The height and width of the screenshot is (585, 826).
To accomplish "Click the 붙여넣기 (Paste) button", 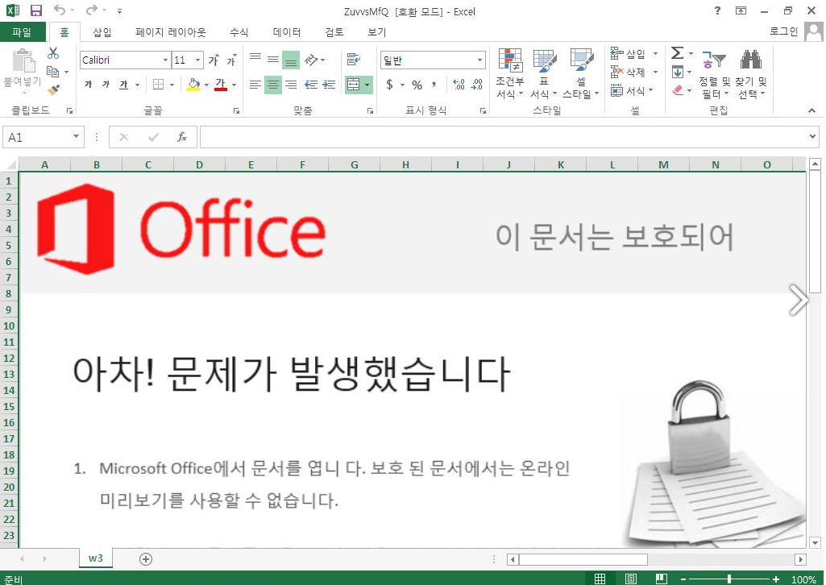I will click(x=23, y=71).
